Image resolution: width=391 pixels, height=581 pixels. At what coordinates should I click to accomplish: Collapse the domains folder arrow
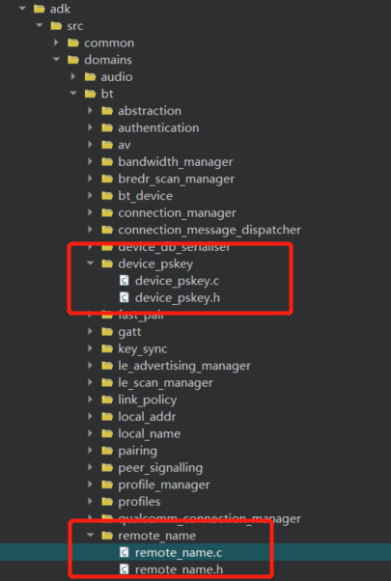point(57,59)
